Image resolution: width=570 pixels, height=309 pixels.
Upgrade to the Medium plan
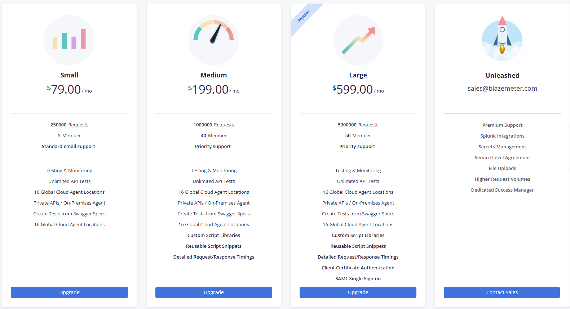point(214,292)
